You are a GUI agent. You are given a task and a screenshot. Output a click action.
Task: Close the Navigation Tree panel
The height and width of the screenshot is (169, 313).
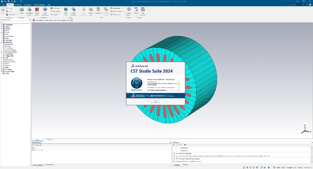[30, 20]
